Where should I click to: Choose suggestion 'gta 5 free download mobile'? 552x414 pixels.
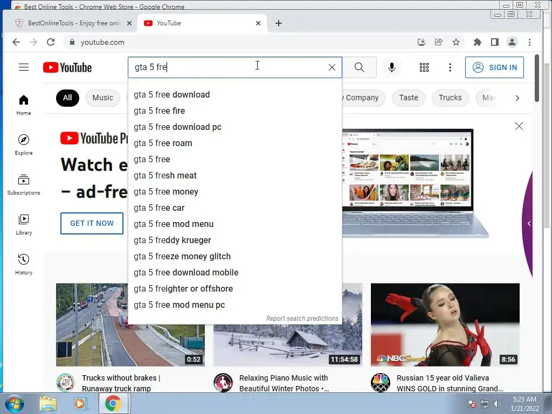[234, 273]
